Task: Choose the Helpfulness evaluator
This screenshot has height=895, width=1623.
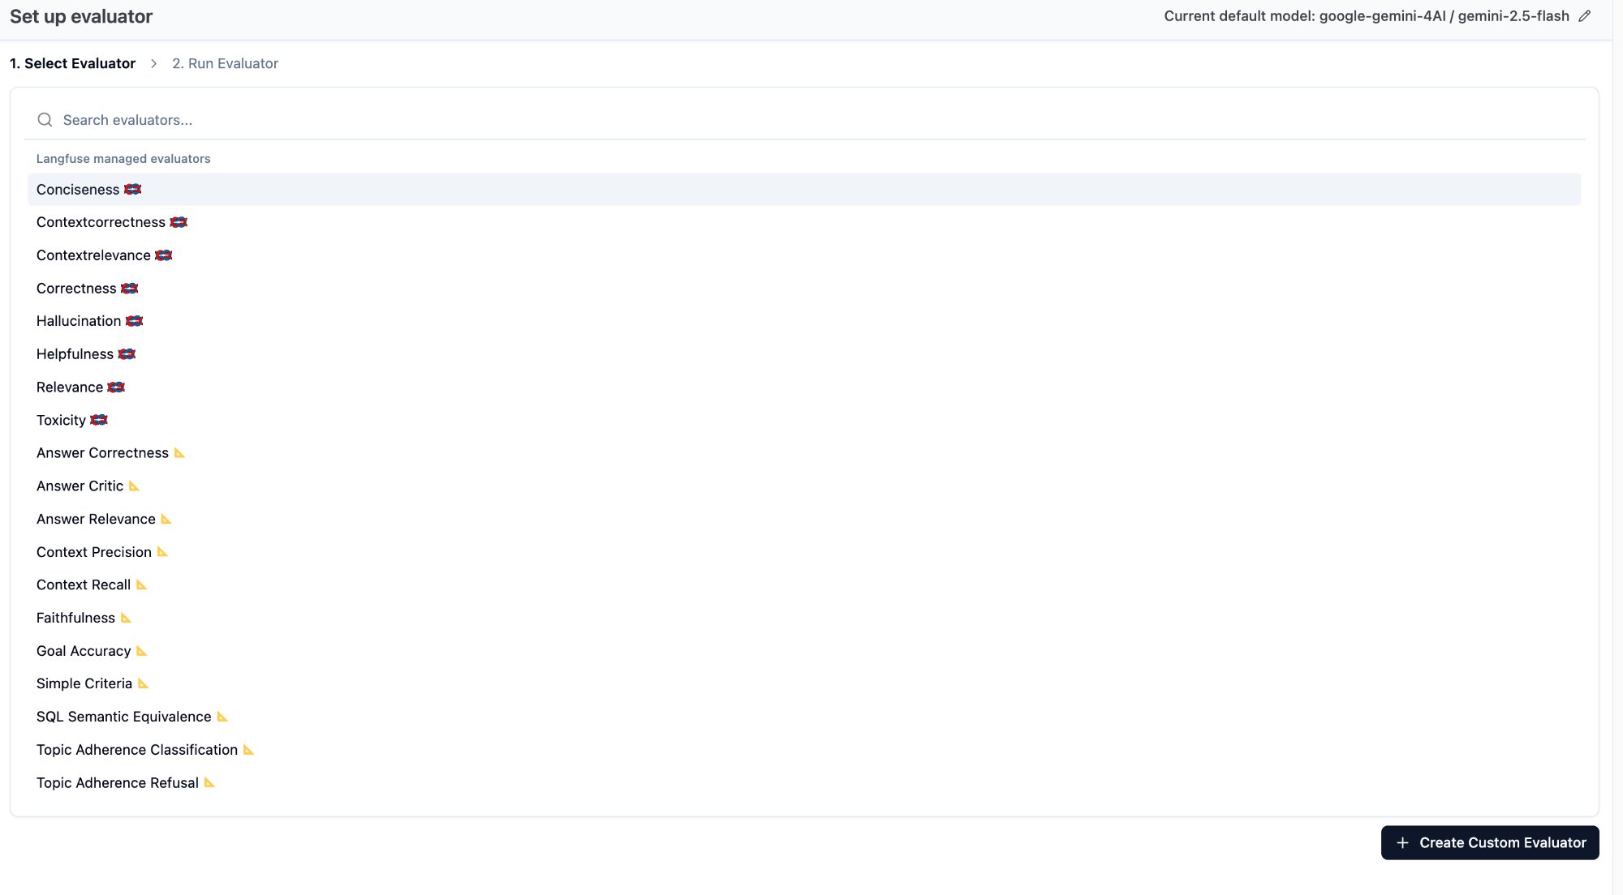Action: [x=75, y=354]
